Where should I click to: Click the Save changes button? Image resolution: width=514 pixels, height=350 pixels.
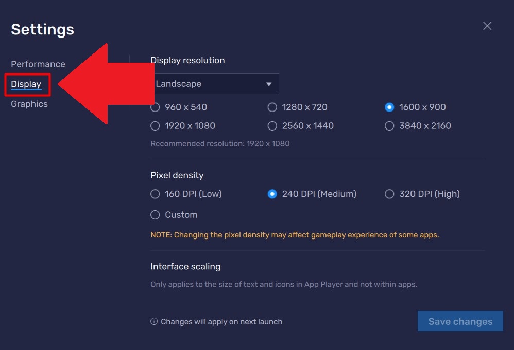[x=460, y=321]
